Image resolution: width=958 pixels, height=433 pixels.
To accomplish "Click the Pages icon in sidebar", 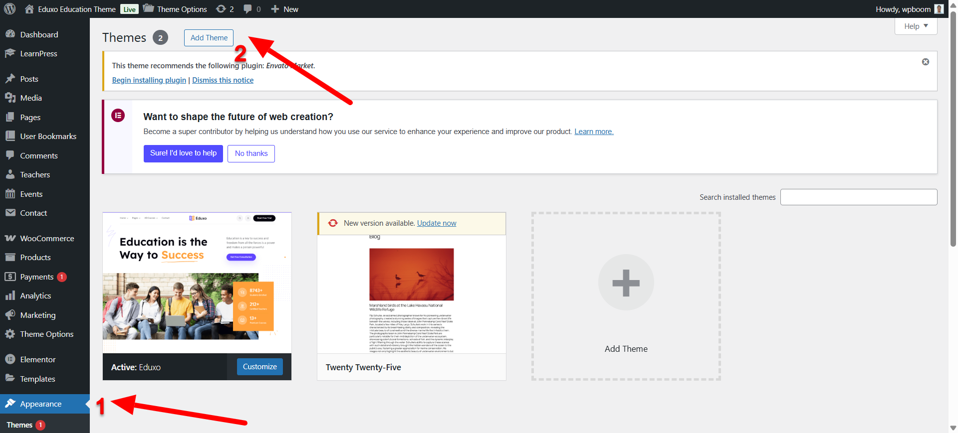I will click(10, 117).
